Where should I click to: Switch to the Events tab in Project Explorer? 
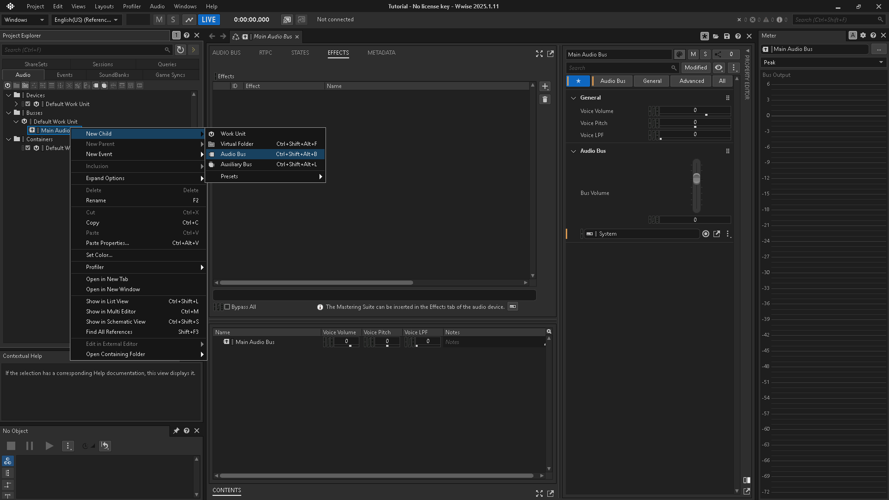(65, 75)
